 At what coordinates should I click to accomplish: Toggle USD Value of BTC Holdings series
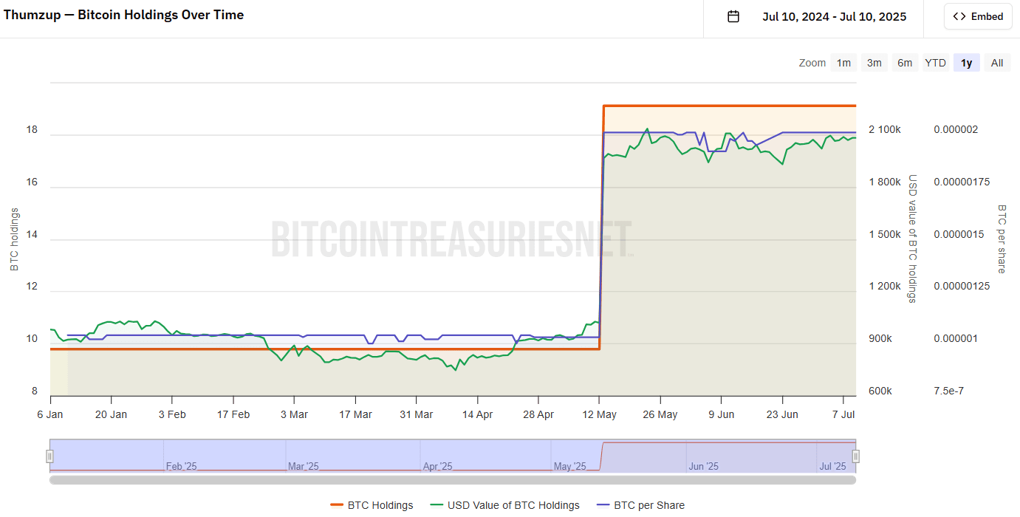504,505
